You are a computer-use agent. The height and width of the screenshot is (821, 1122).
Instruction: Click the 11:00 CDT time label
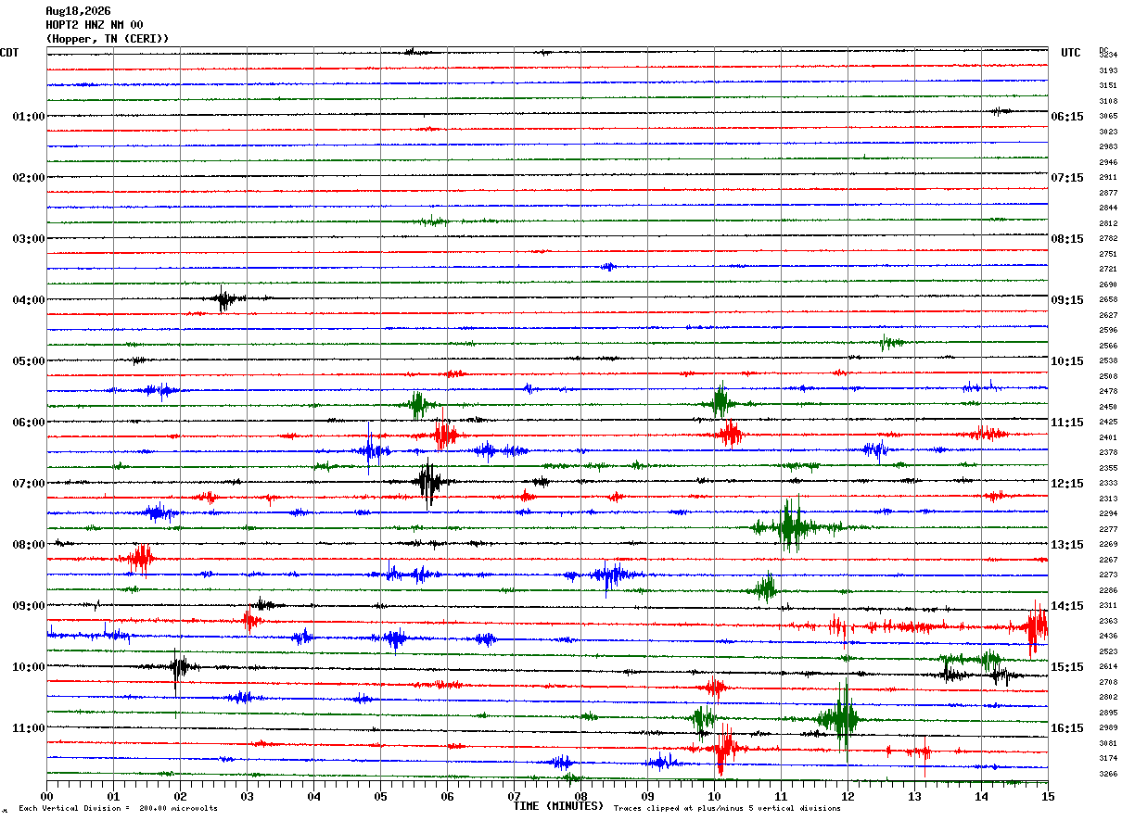click(x=29, y=728)
